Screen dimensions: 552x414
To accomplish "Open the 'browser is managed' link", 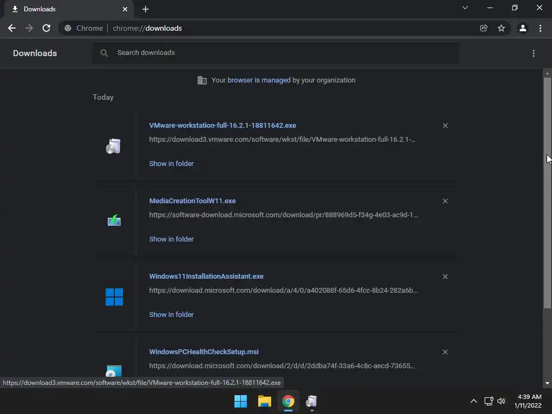I will 259,80.
